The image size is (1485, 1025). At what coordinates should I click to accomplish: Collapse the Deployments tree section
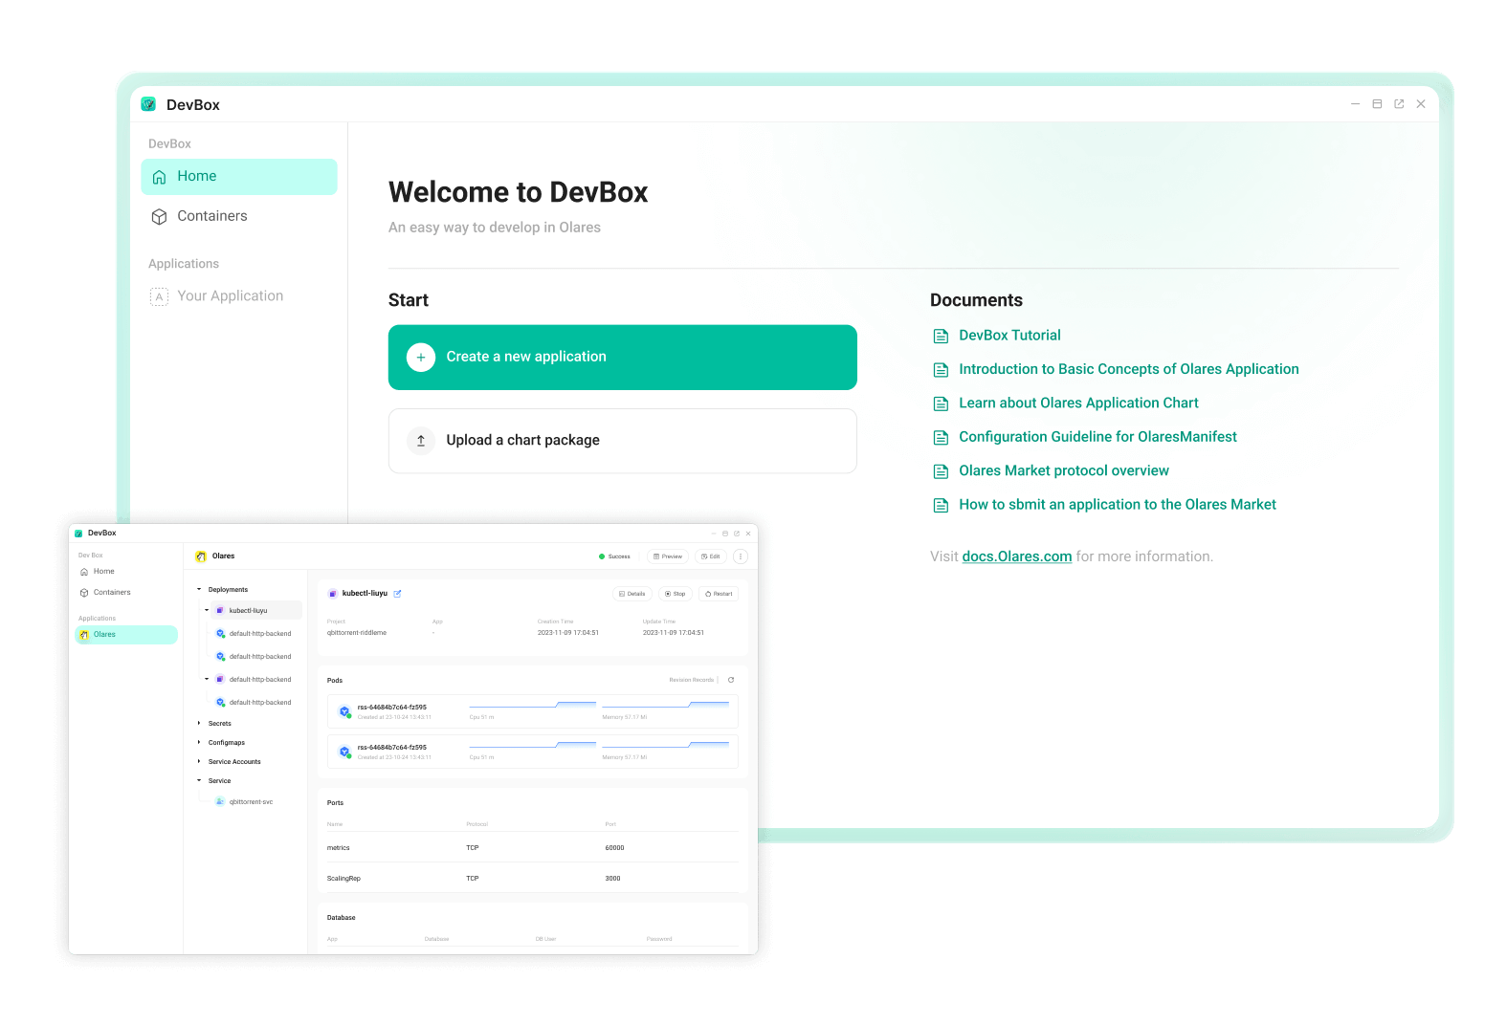tap(199, 590)
